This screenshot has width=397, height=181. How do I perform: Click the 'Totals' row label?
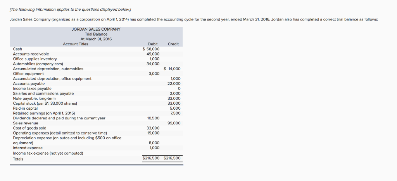point(18,159)
